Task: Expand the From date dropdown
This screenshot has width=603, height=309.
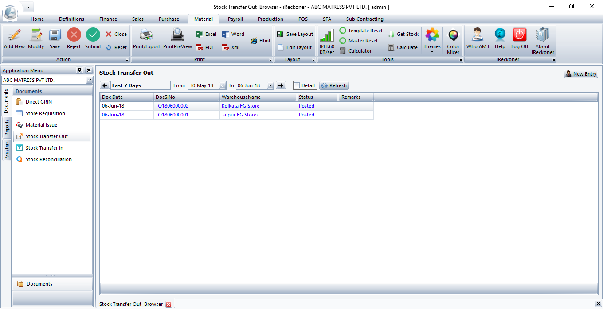Action: tap(222, 85)
